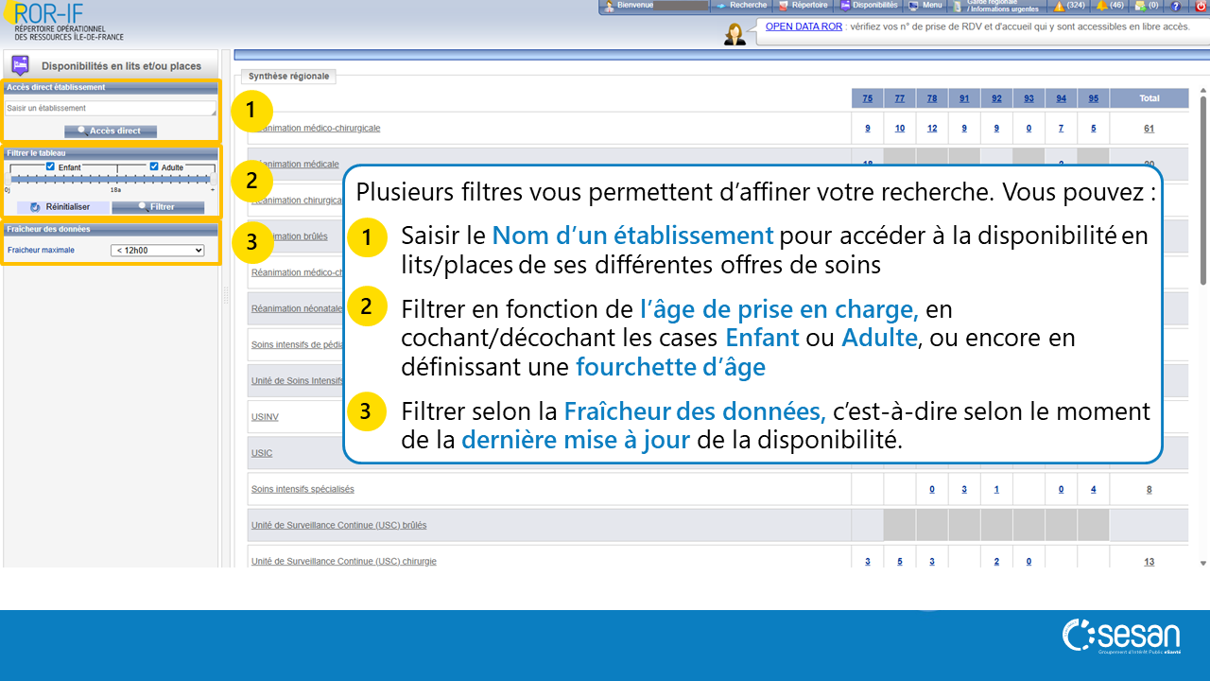
Task: Click the left handle of age slider
Action: (x=10, y=178)
